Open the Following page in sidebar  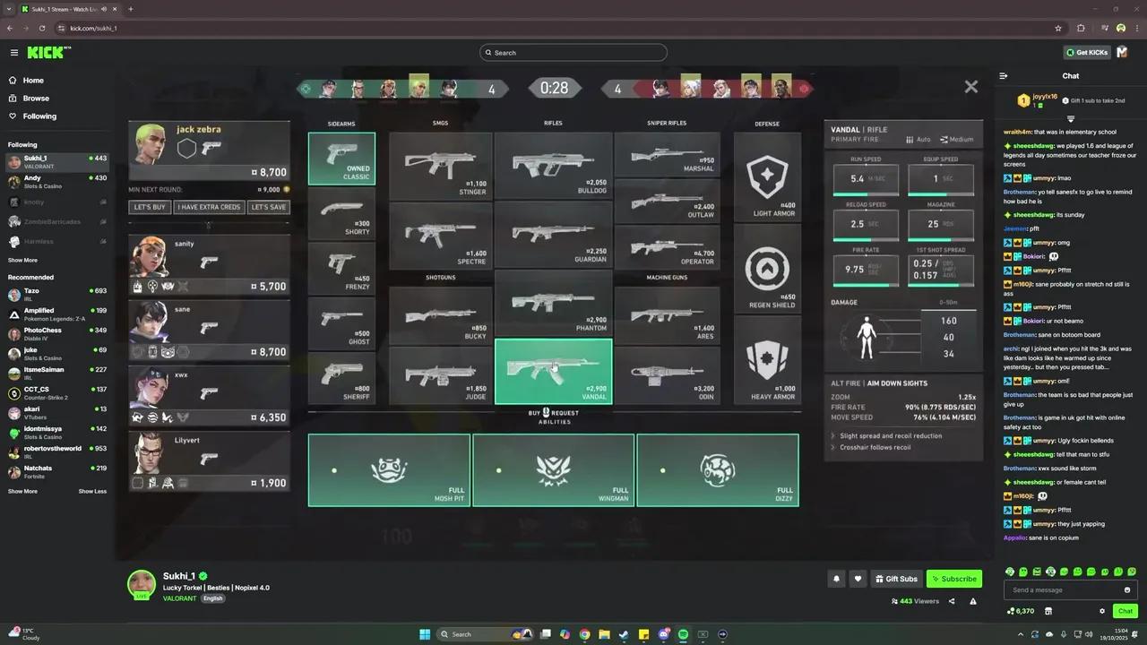click(x=39, y=116)
